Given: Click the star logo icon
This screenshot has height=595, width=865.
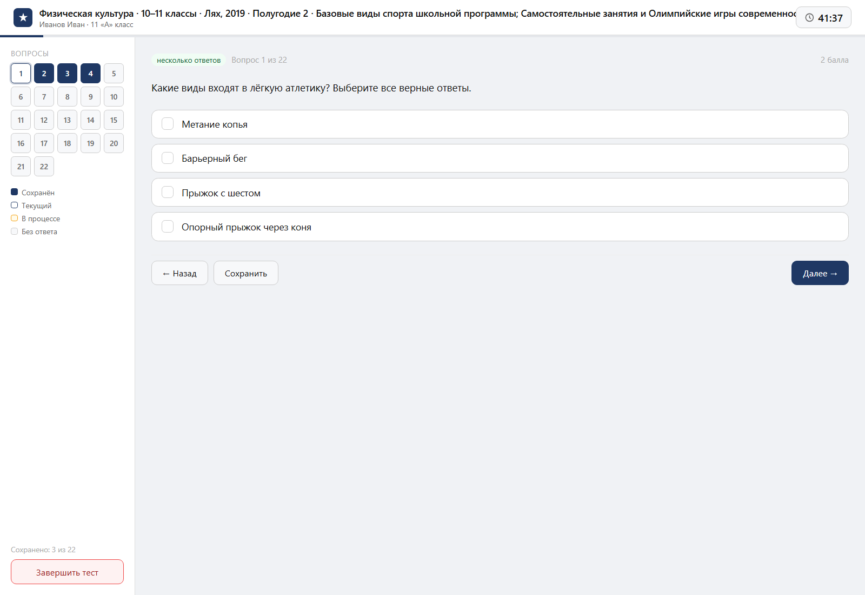Looking at the screenshot, I should point(23,18).
